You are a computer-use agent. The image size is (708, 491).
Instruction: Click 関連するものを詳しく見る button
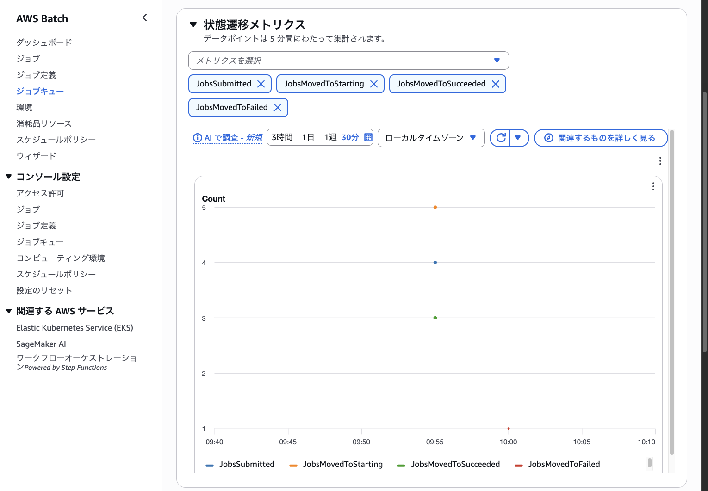[601, 138]
